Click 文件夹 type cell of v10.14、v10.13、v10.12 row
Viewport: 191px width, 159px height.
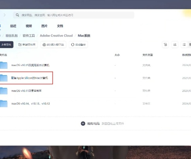click(x=146, y=104)
